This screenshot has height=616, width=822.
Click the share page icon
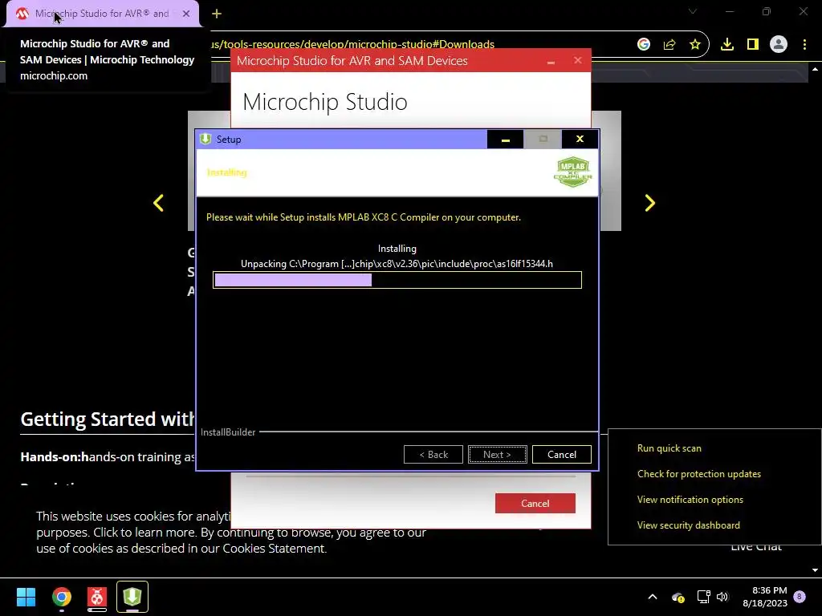pos(669,45)
